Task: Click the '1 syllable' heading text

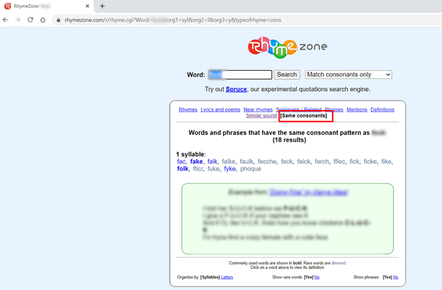Action: pos(191,154)
